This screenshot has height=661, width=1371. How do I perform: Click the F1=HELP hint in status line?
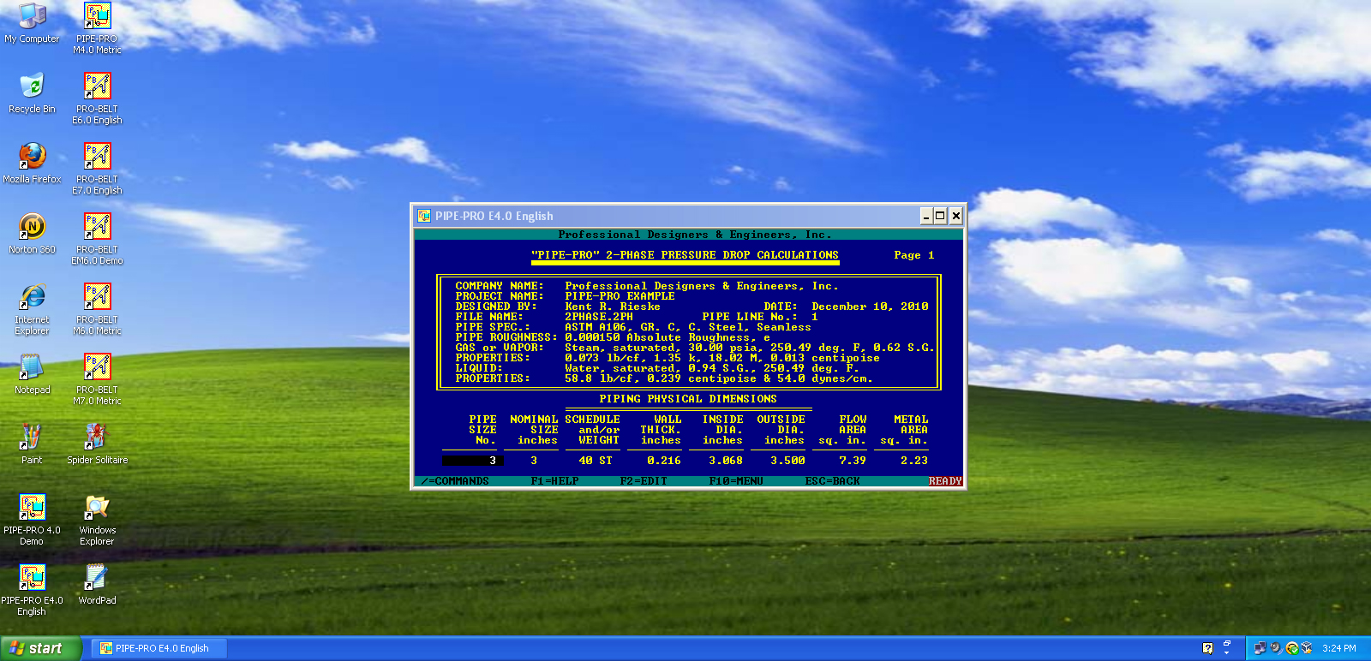click(554, 481)
